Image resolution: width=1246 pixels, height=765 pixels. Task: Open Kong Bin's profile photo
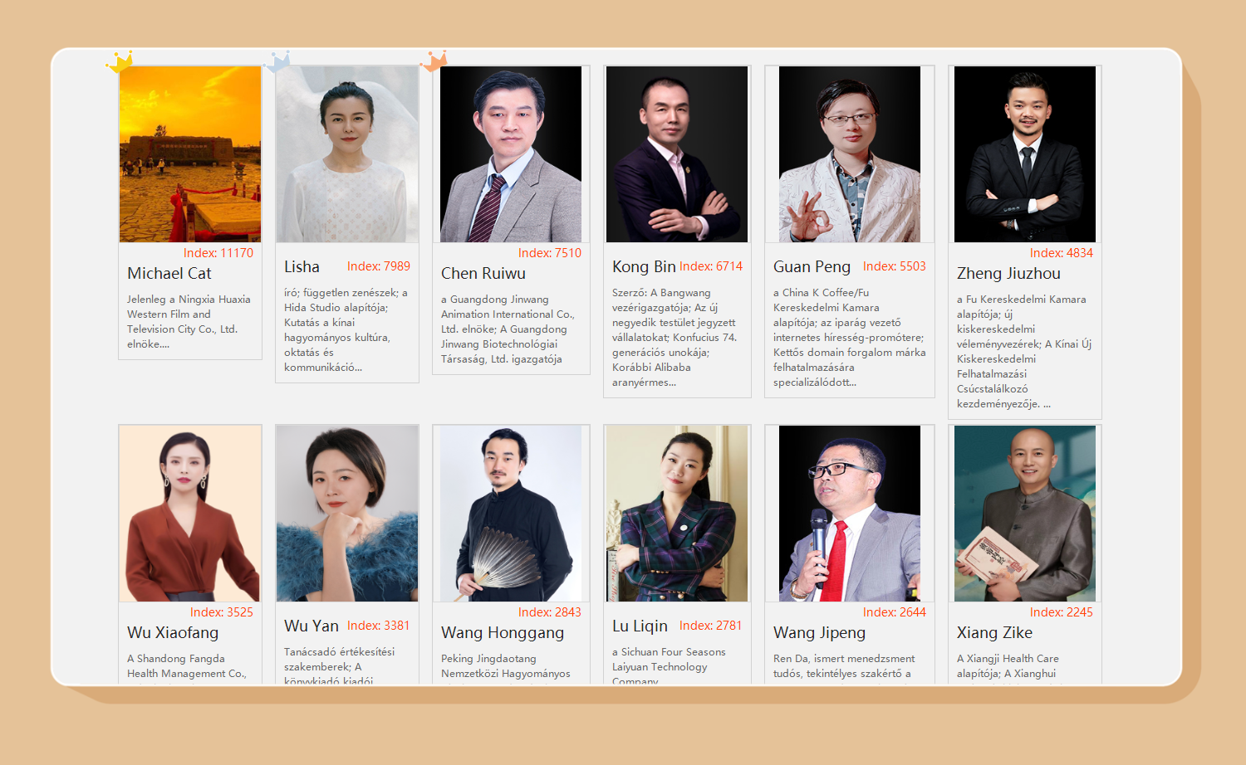[x=677, y=154]
